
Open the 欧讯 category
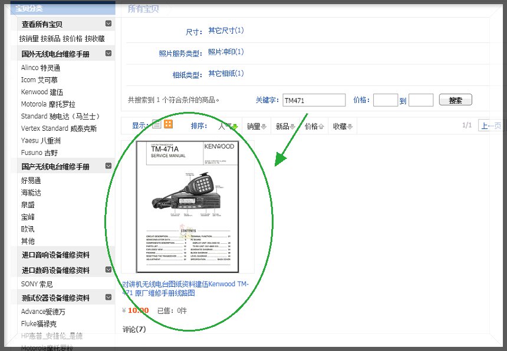point(28,229)
